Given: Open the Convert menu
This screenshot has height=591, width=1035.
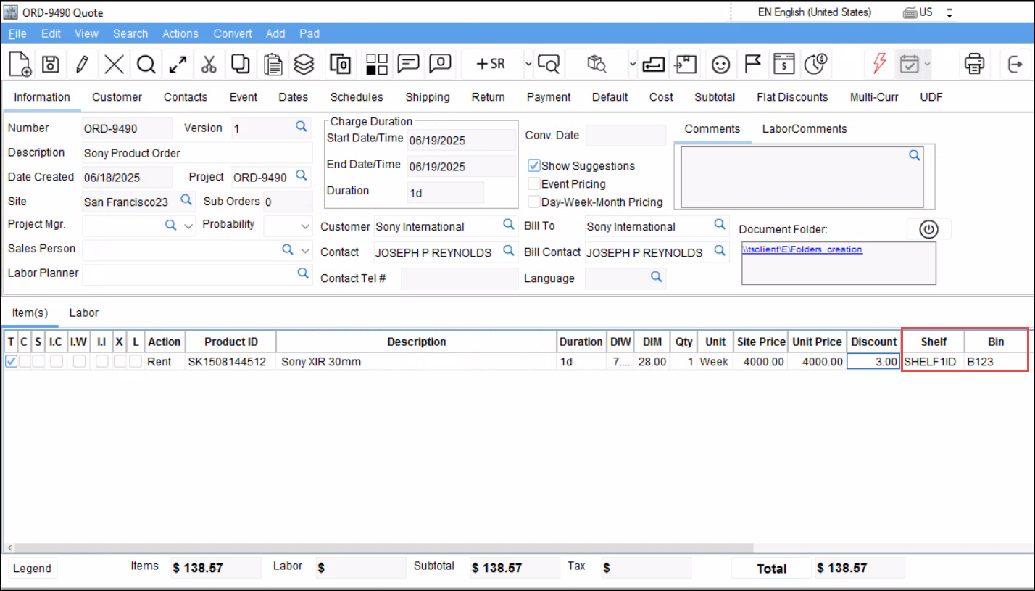Looking at the screenshot, I should [x=233, y=33].
